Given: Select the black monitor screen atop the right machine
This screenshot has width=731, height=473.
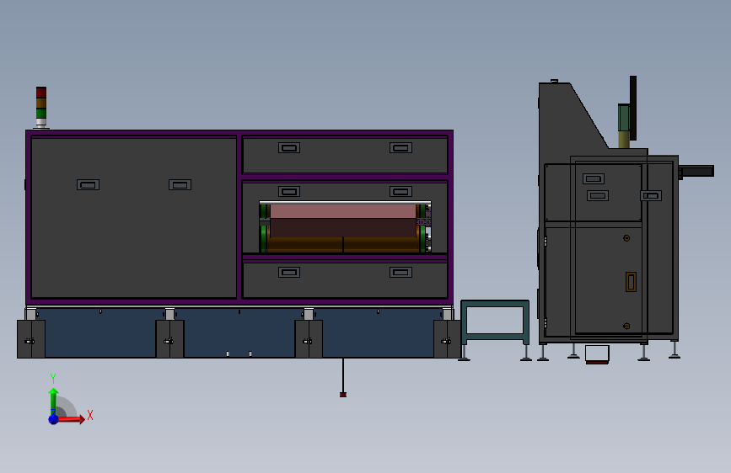Looking at the screenshot, I should pos(633,108).
